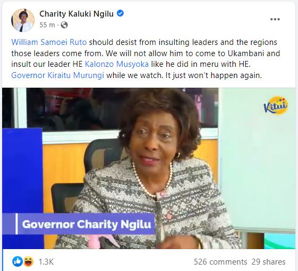This screenshot has width=298, height=271.
Task: Open the three-dot post options menu
Action: tap(275, 19)
